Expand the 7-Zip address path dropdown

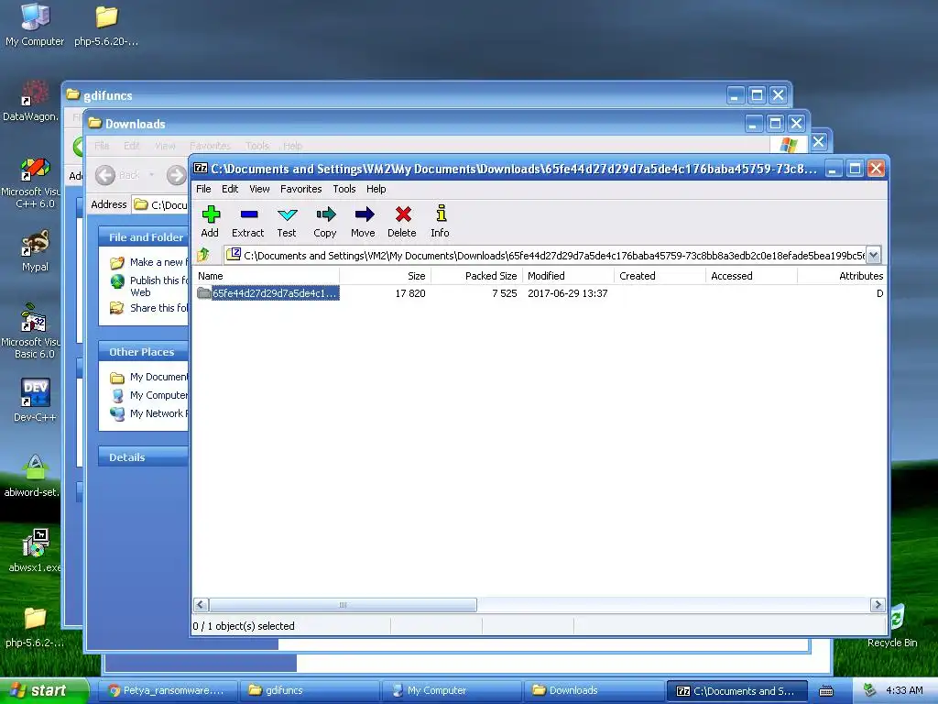873,255
